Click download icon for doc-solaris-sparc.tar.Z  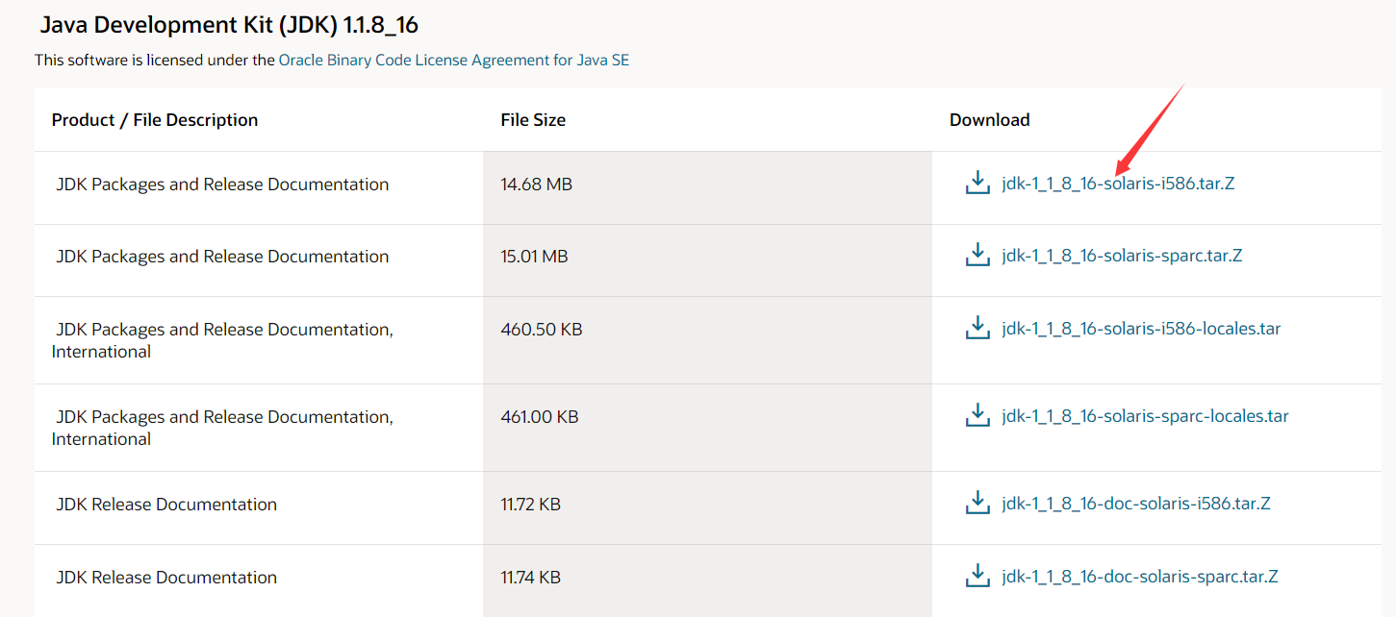click(977, 577)
